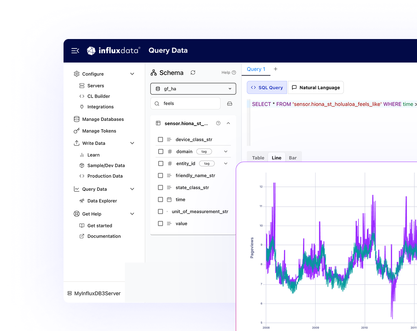Click the Get started book icon

point(81,226)
